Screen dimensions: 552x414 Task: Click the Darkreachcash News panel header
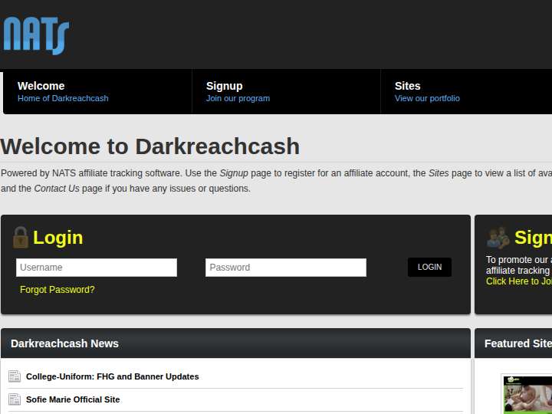(x=235, y=343)
